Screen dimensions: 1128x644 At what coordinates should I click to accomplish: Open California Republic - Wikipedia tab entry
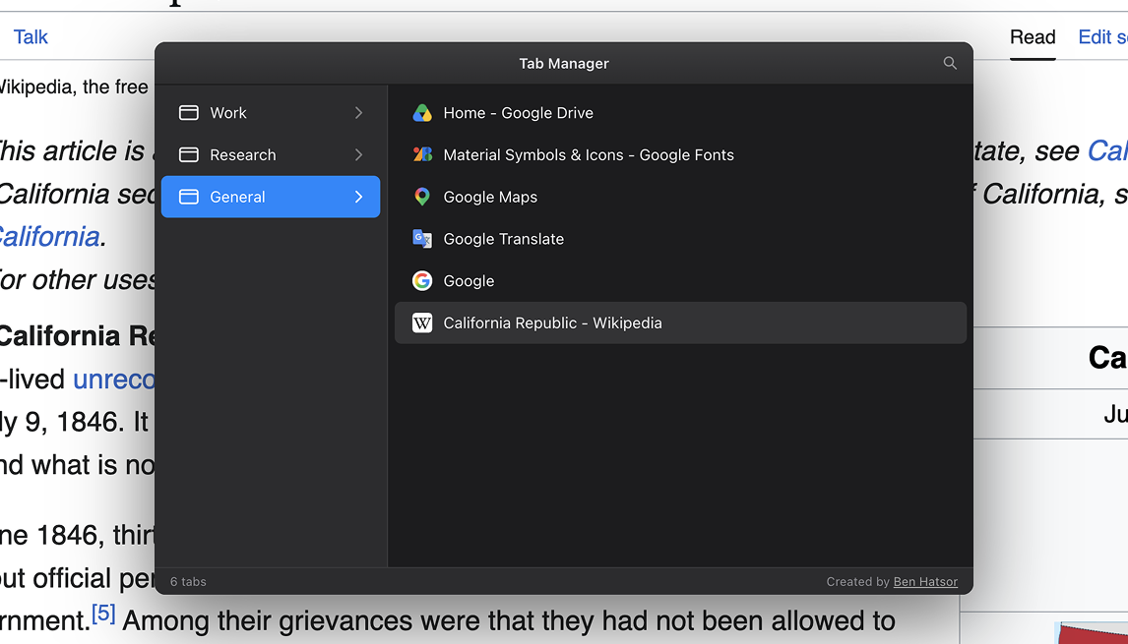point(680,322)
